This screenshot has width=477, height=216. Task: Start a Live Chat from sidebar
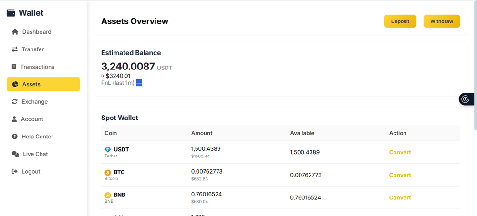tap(43, 154)
